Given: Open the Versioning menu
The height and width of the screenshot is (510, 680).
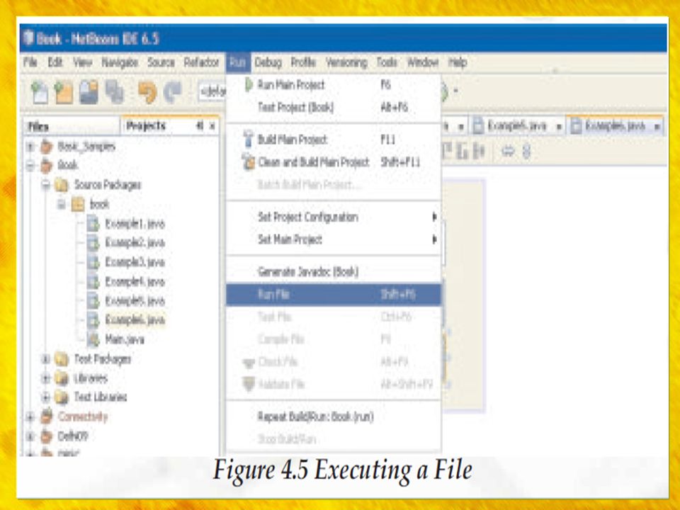Looking at the screenshot, I should (346, 62).
